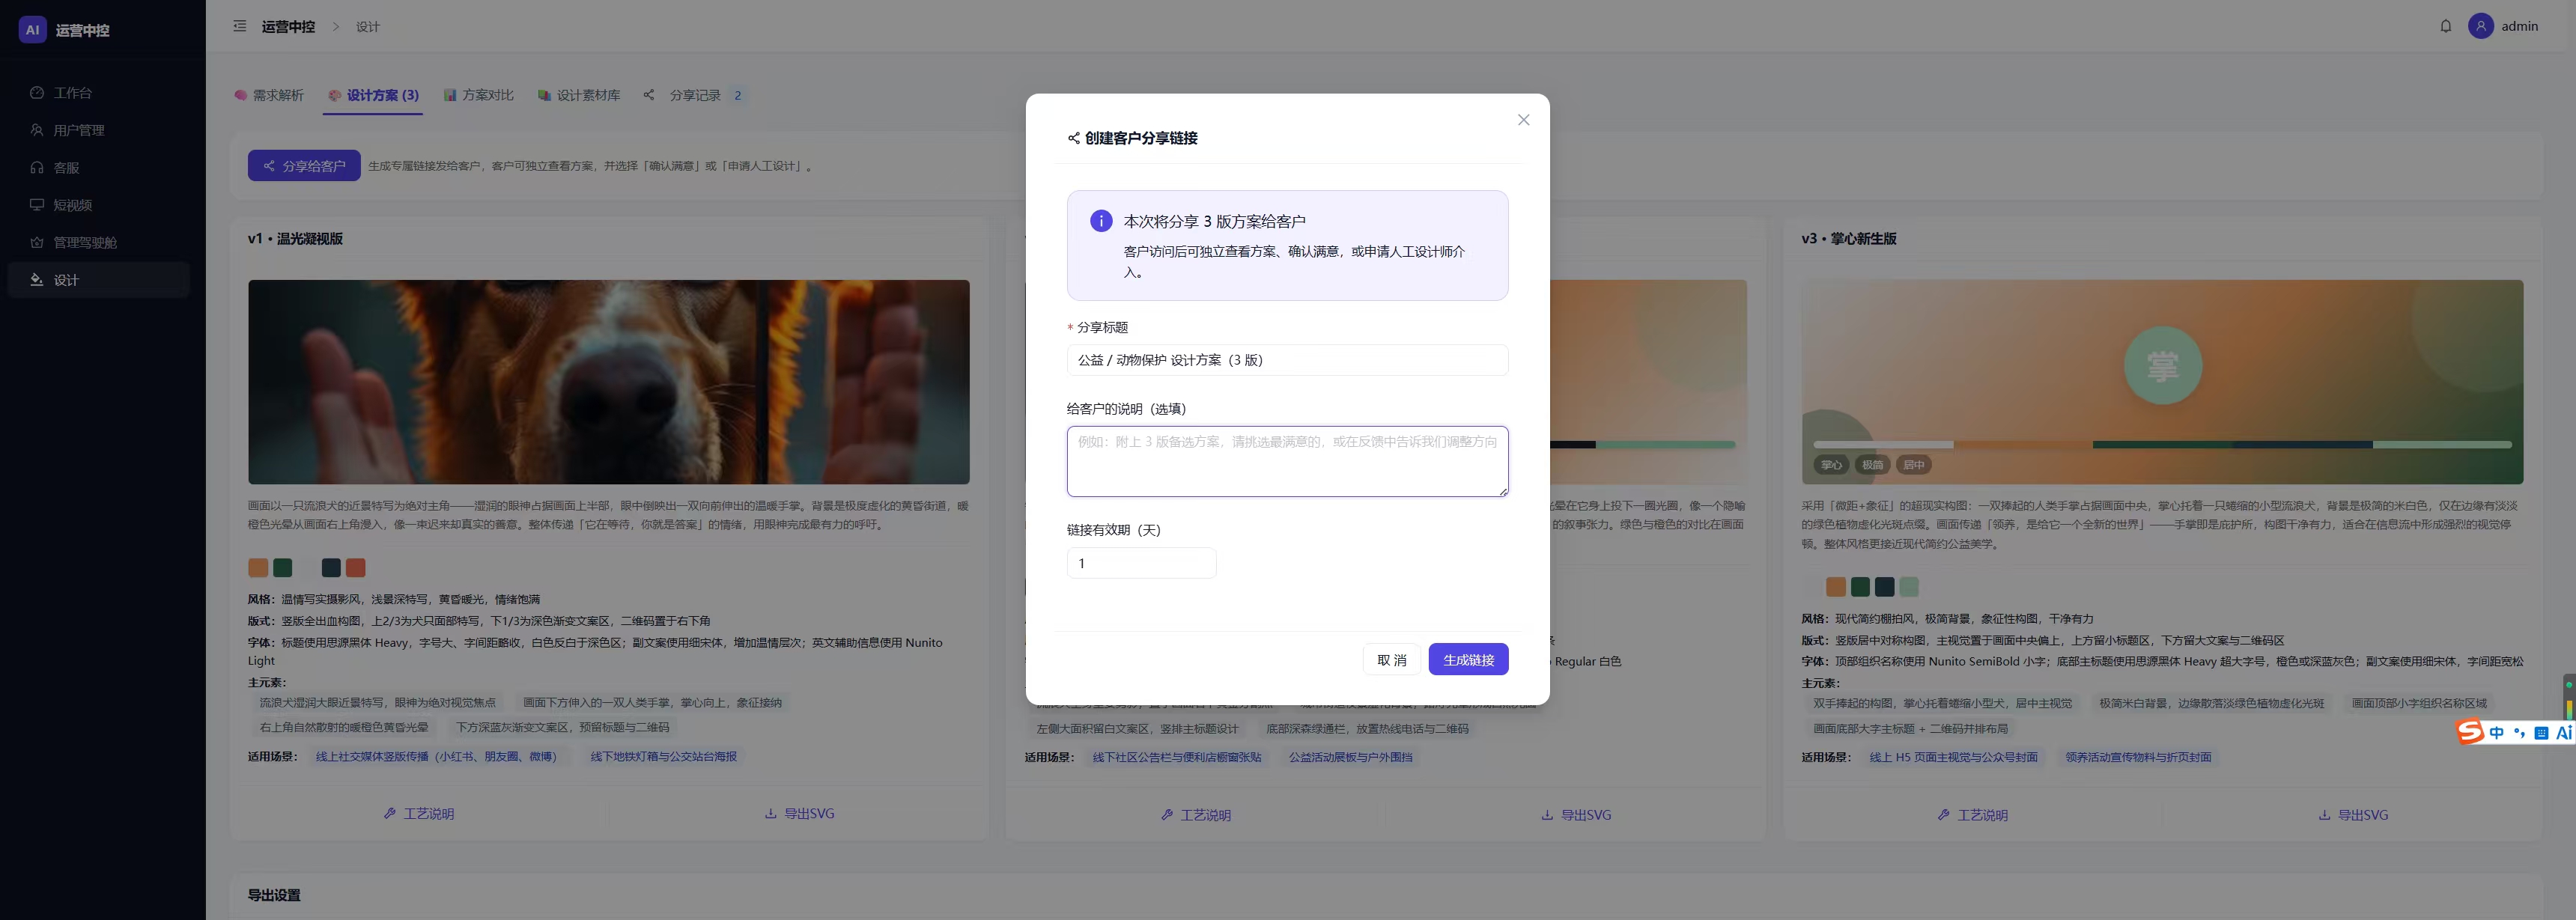Screen dimensions: 2576x920
Task: Pick the orange swatch in v1 palette
Action: (x=258, y=568)
